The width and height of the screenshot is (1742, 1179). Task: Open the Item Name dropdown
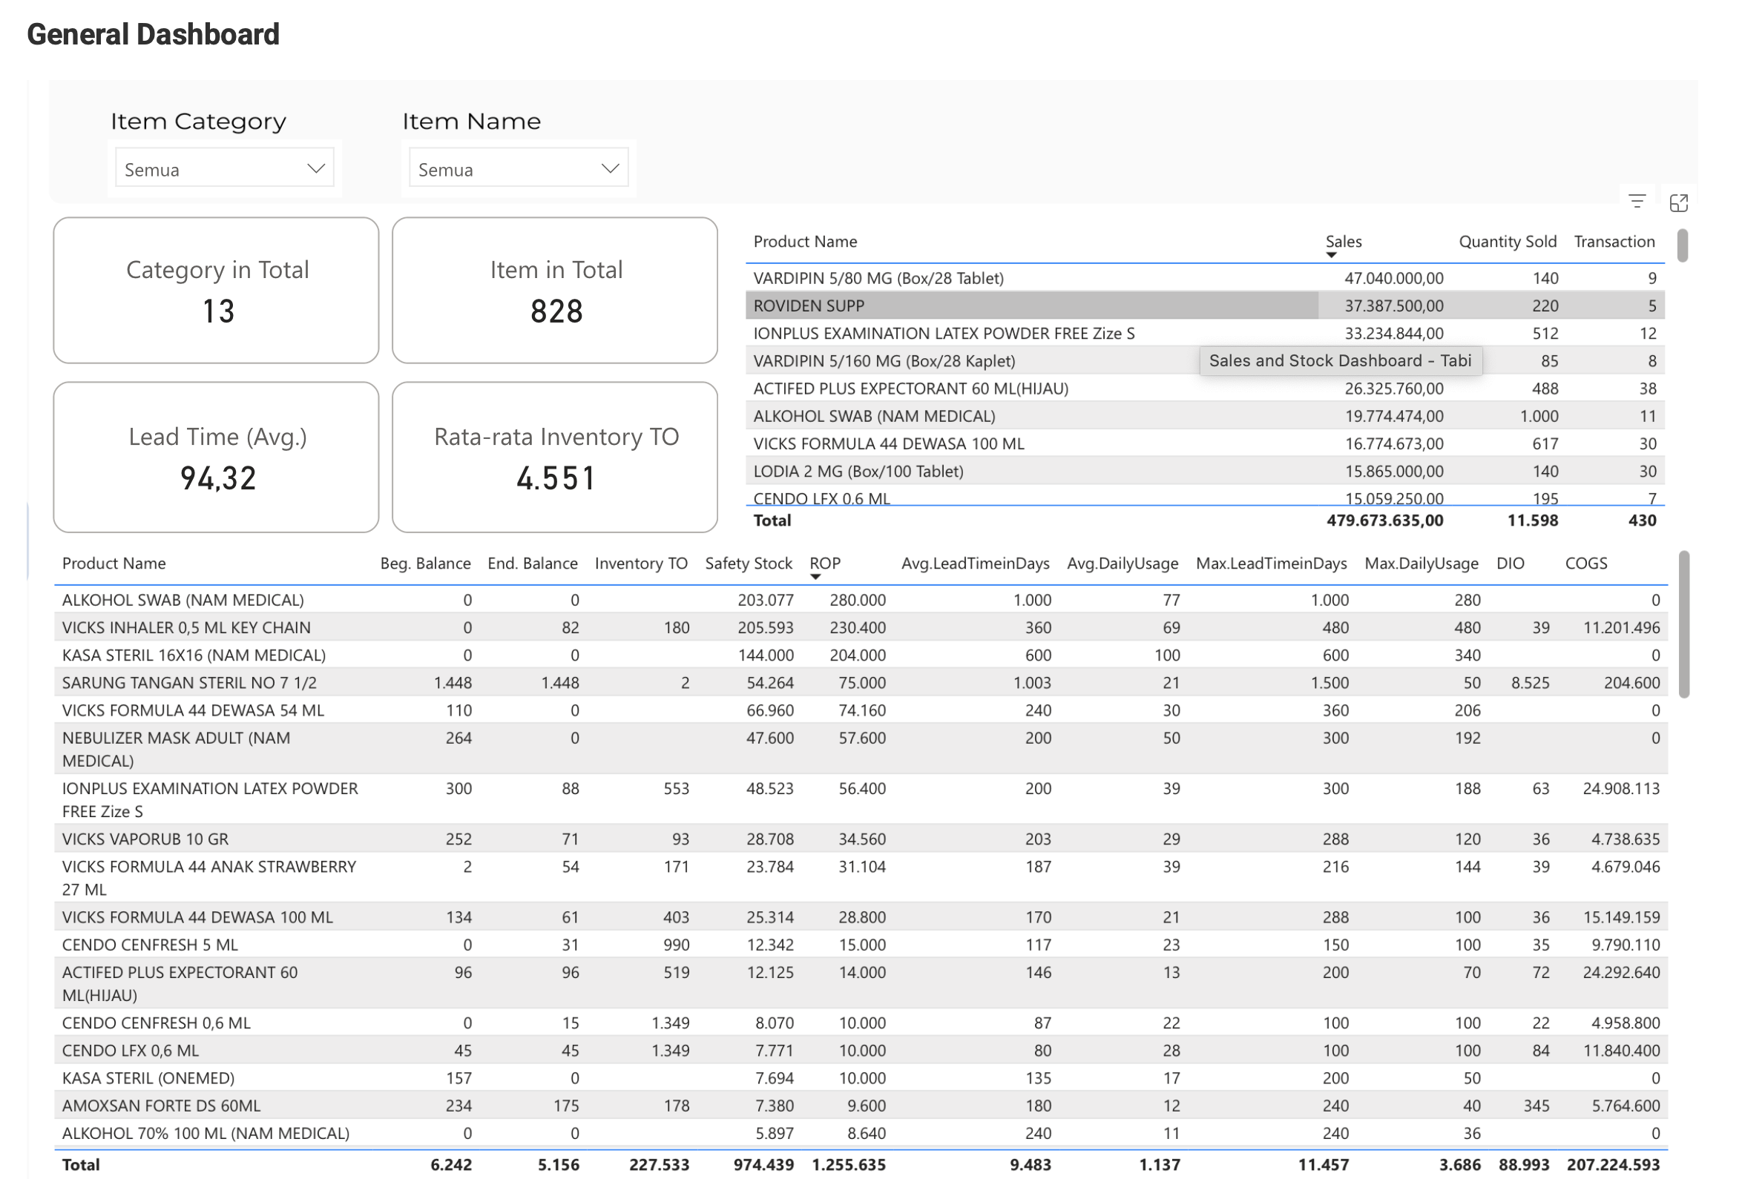click(x=518, y=169)
